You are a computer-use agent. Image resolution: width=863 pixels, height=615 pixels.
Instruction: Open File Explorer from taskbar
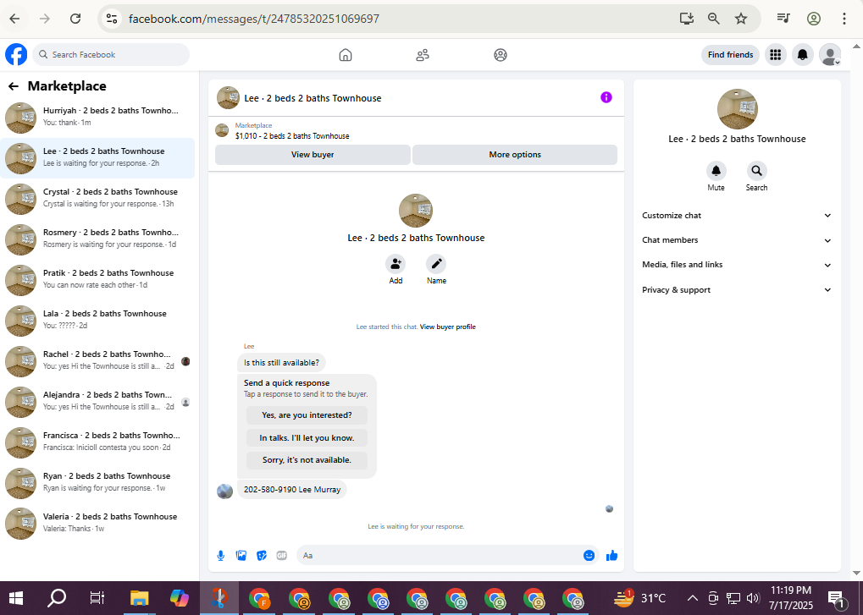point(139,598)
